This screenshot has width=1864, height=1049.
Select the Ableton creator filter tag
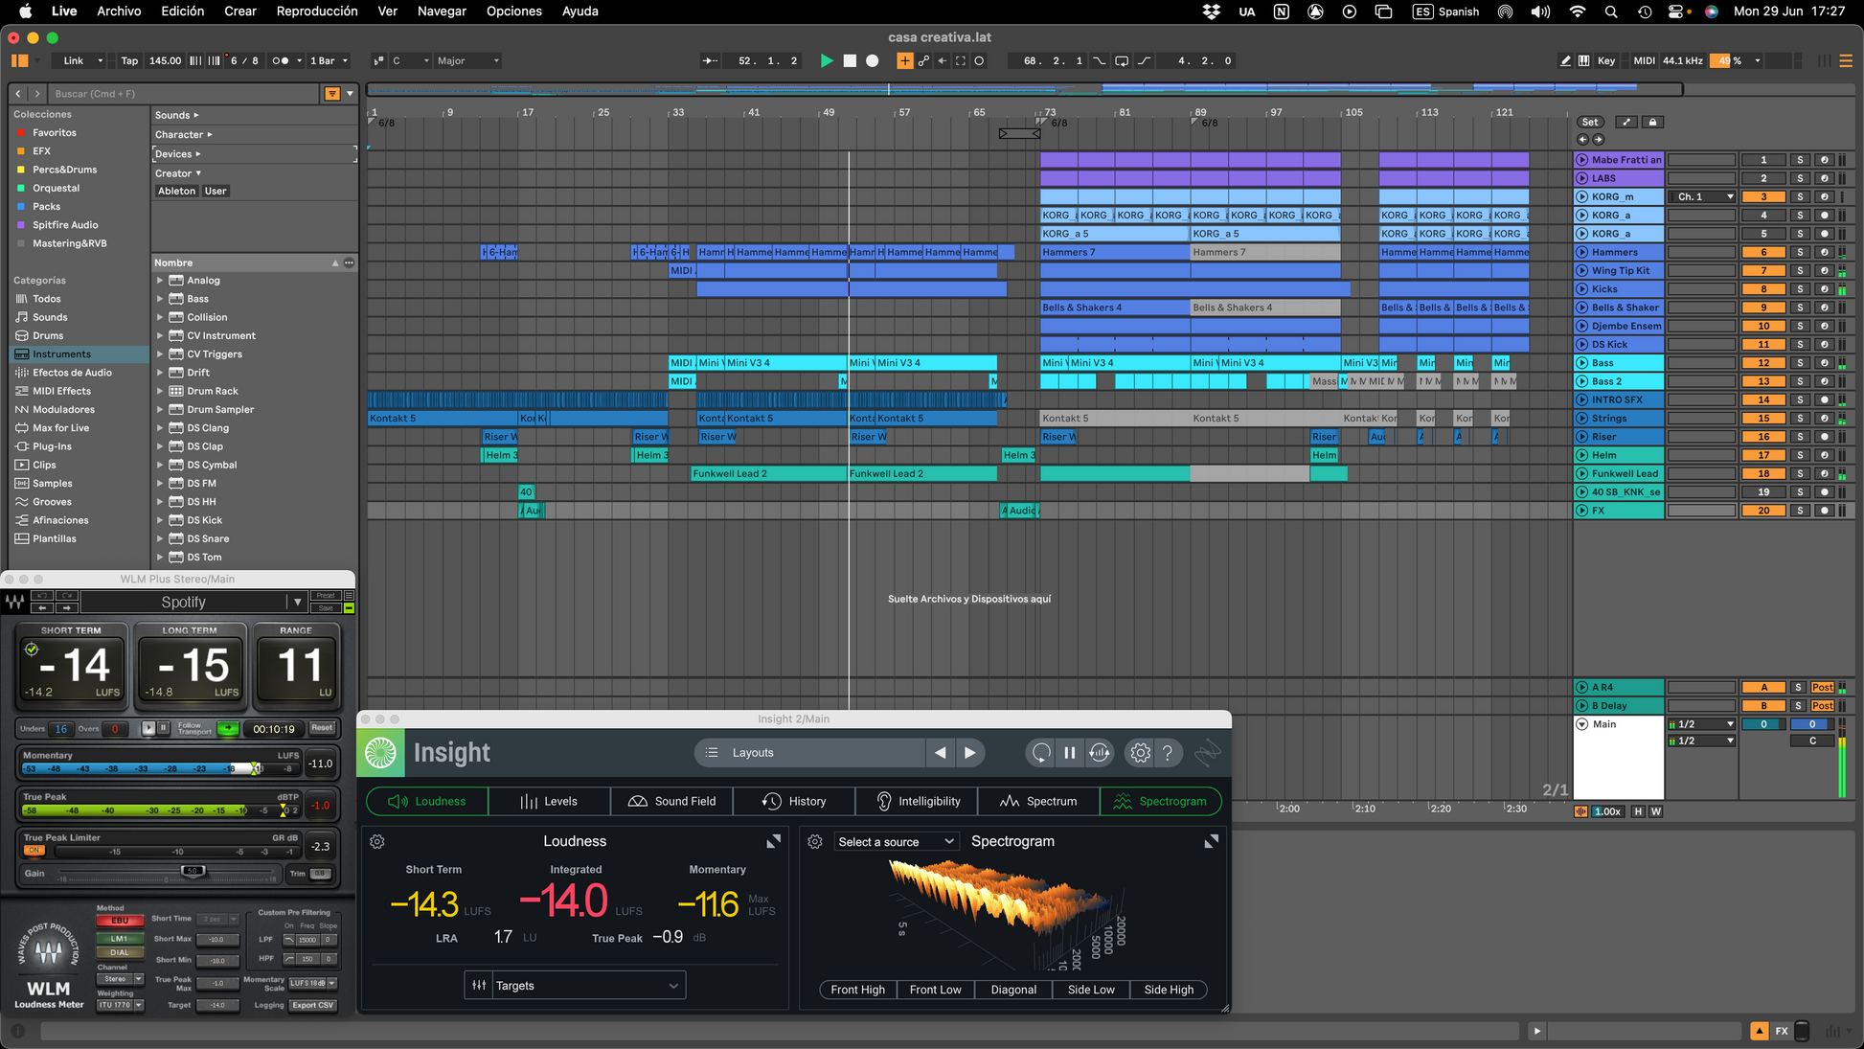click(176, 191)
